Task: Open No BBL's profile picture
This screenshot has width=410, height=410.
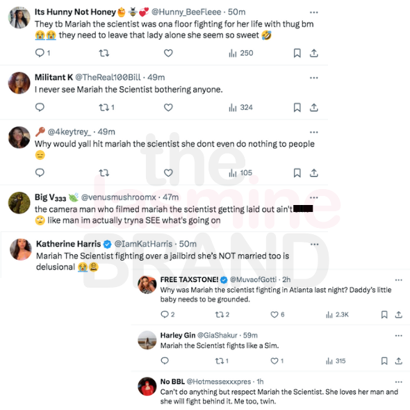Action: [147, 386]
